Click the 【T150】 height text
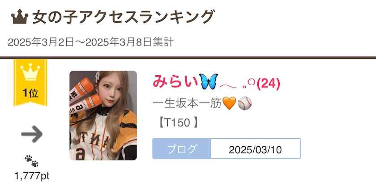 (x=178, y=123)
